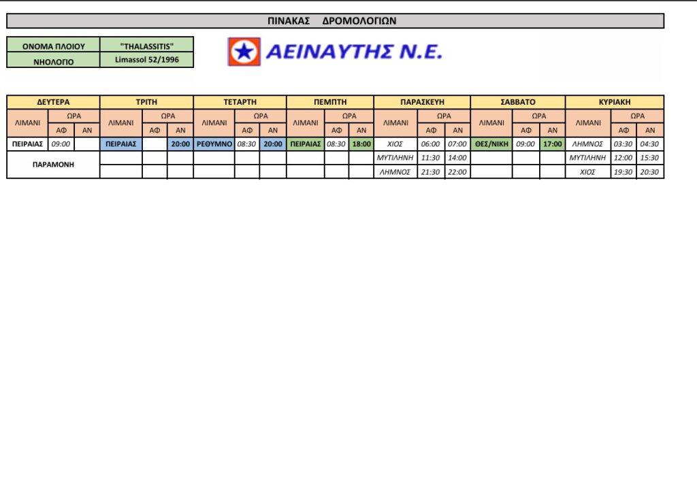Click the 07:00 arrival time
Viewport: 697px width, 495px height.
457,144
